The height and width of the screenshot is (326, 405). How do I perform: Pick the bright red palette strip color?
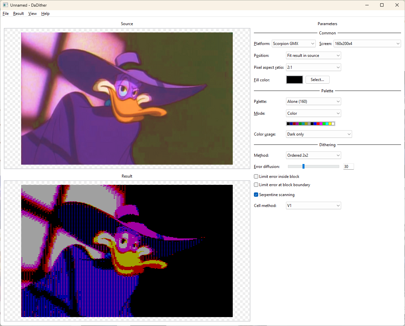318,124
